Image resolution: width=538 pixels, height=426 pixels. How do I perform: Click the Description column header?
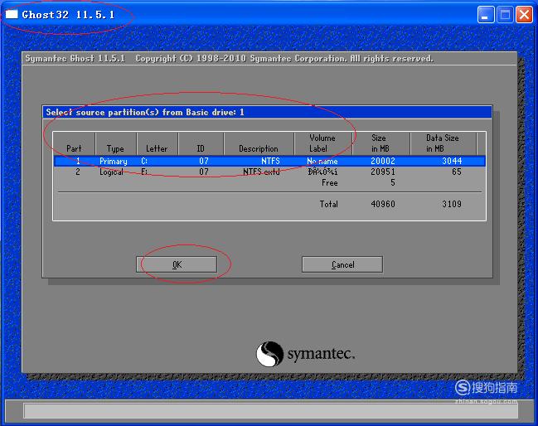[259, 143]
